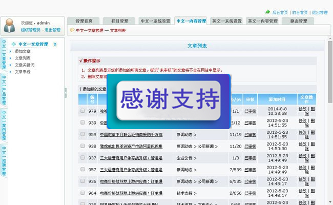Click the 添加新的文章 link
The width and height of the screenshot is (333, 205).
(x=94, y=89)
